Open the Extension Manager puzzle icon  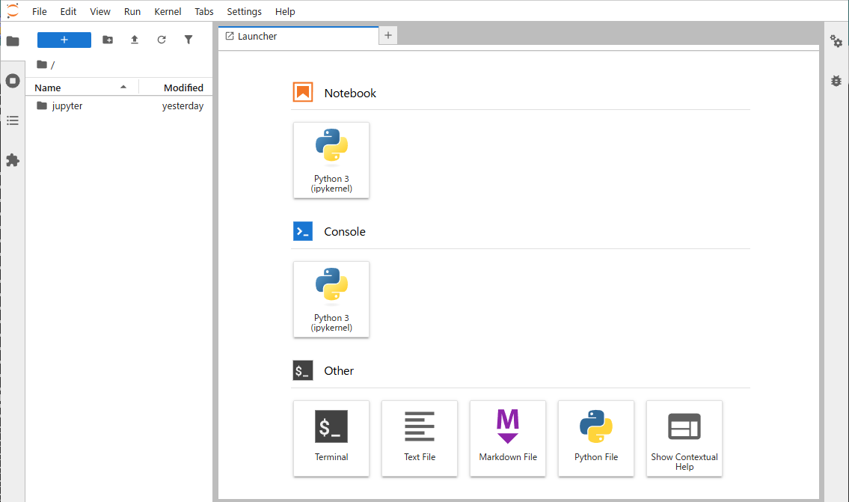click(x=13, y=160)
